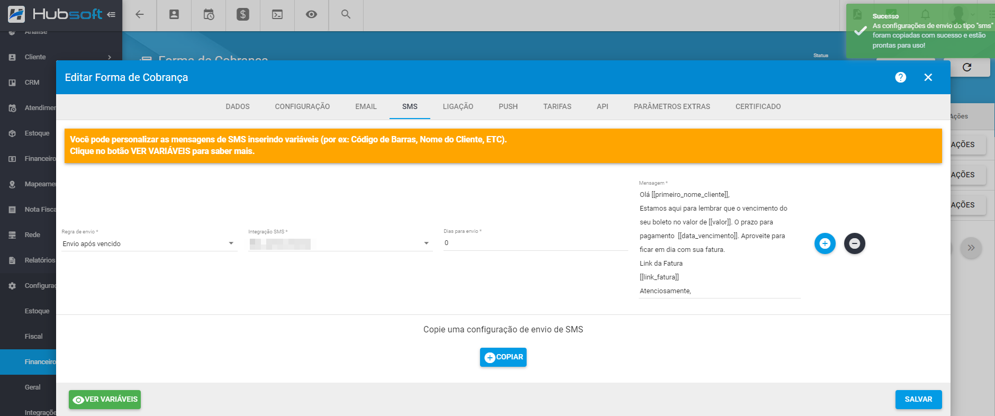Click the first AÇÕES button behind dialog

coord(968,144)
